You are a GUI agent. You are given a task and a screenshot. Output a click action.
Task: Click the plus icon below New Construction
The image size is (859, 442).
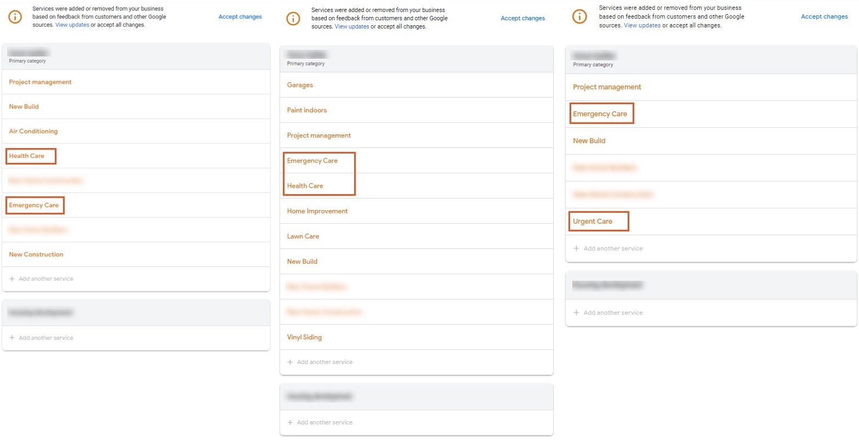click(12, 279)
